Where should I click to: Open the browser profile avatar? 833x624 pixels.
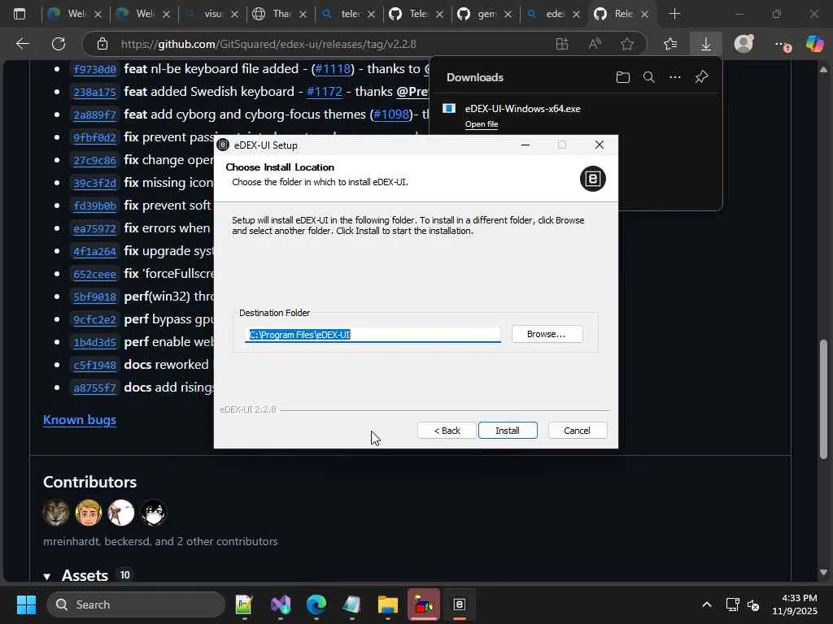pyautogui.click(x=744, y=44)
